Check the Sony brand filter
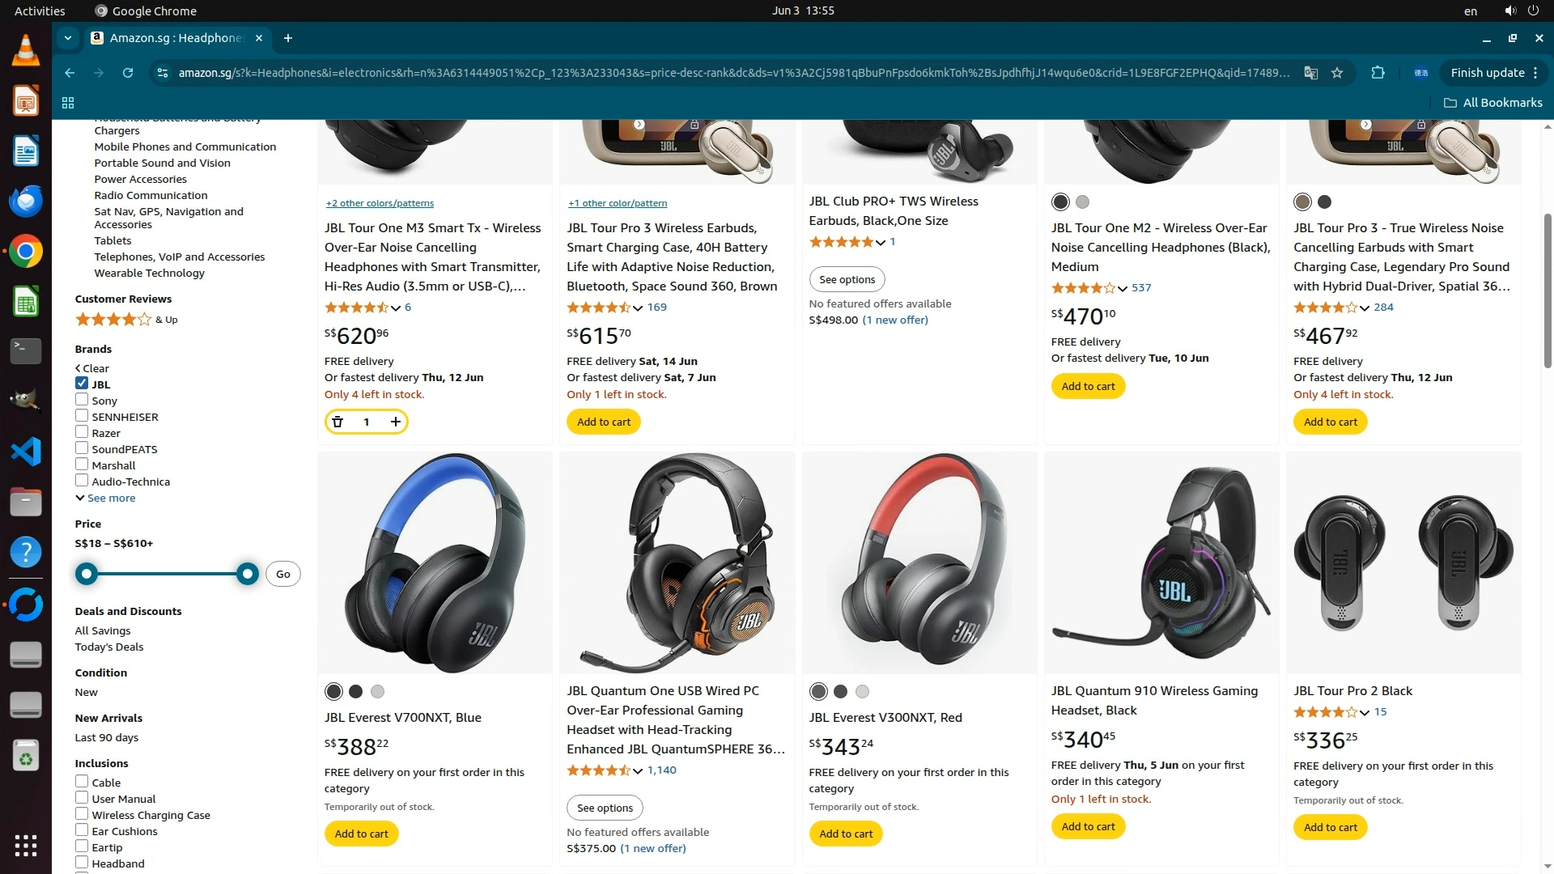Screen dimensions: 1554x874 click(82, 400)
